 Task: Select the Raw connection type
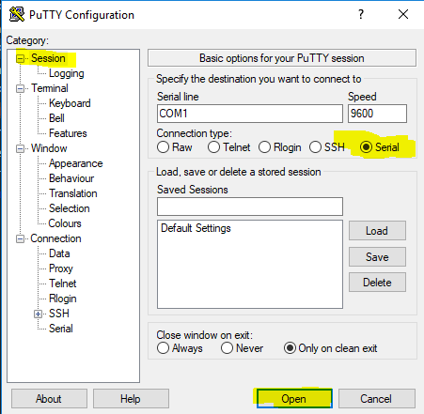[163, 147]
